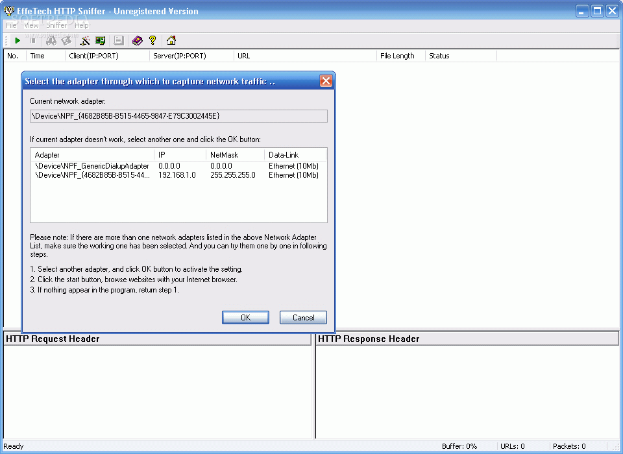Click the greyed document log icon

[x=119, y=40]
